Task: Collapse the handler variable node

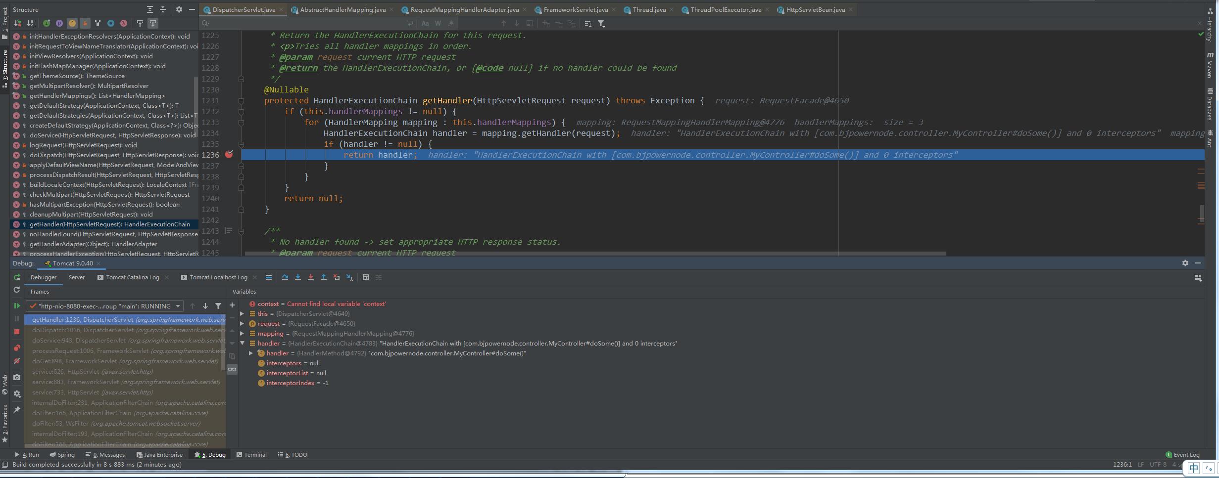Action: tap(243, 343)
